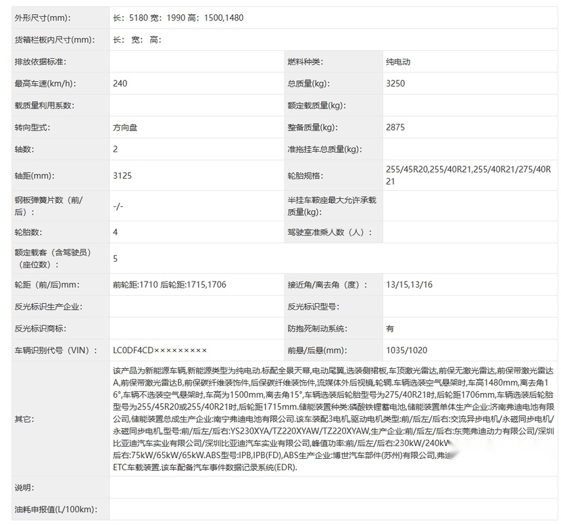Click the 转向型式 label

point(32,127)
